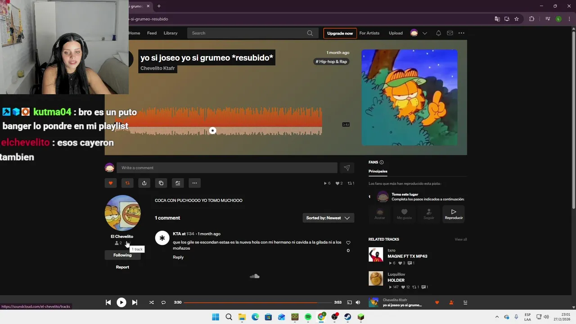Open the Library tab
The height and width of the screenshot is (324, 576).
tap(171, 33)
